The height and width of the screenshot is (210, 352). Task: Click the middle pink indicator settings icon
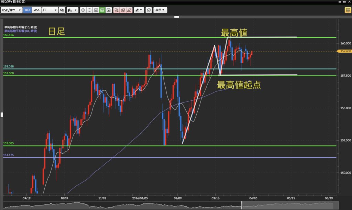point(123,10)
